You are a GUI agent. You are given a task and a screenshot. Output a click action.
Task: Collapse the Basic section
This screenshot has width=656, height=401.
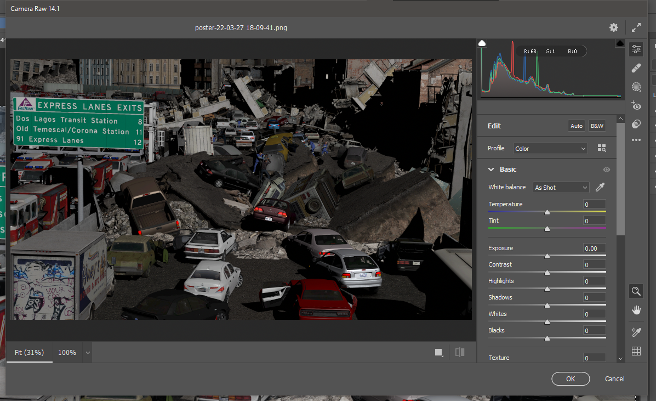tap(492, 170)
